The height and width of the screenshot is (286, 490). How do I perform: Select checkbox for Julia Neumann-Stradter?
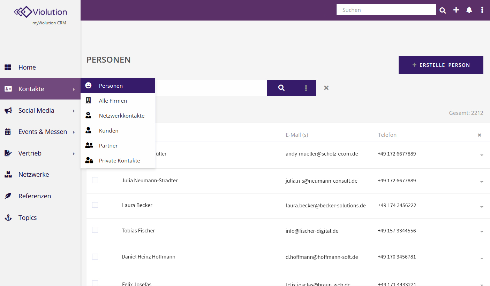[95, 180]
